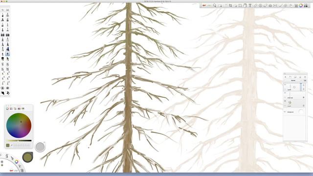Click the current olive color swatch
Image resolution: width=313 pixels, height=176 pixels.
click(8, 146)
